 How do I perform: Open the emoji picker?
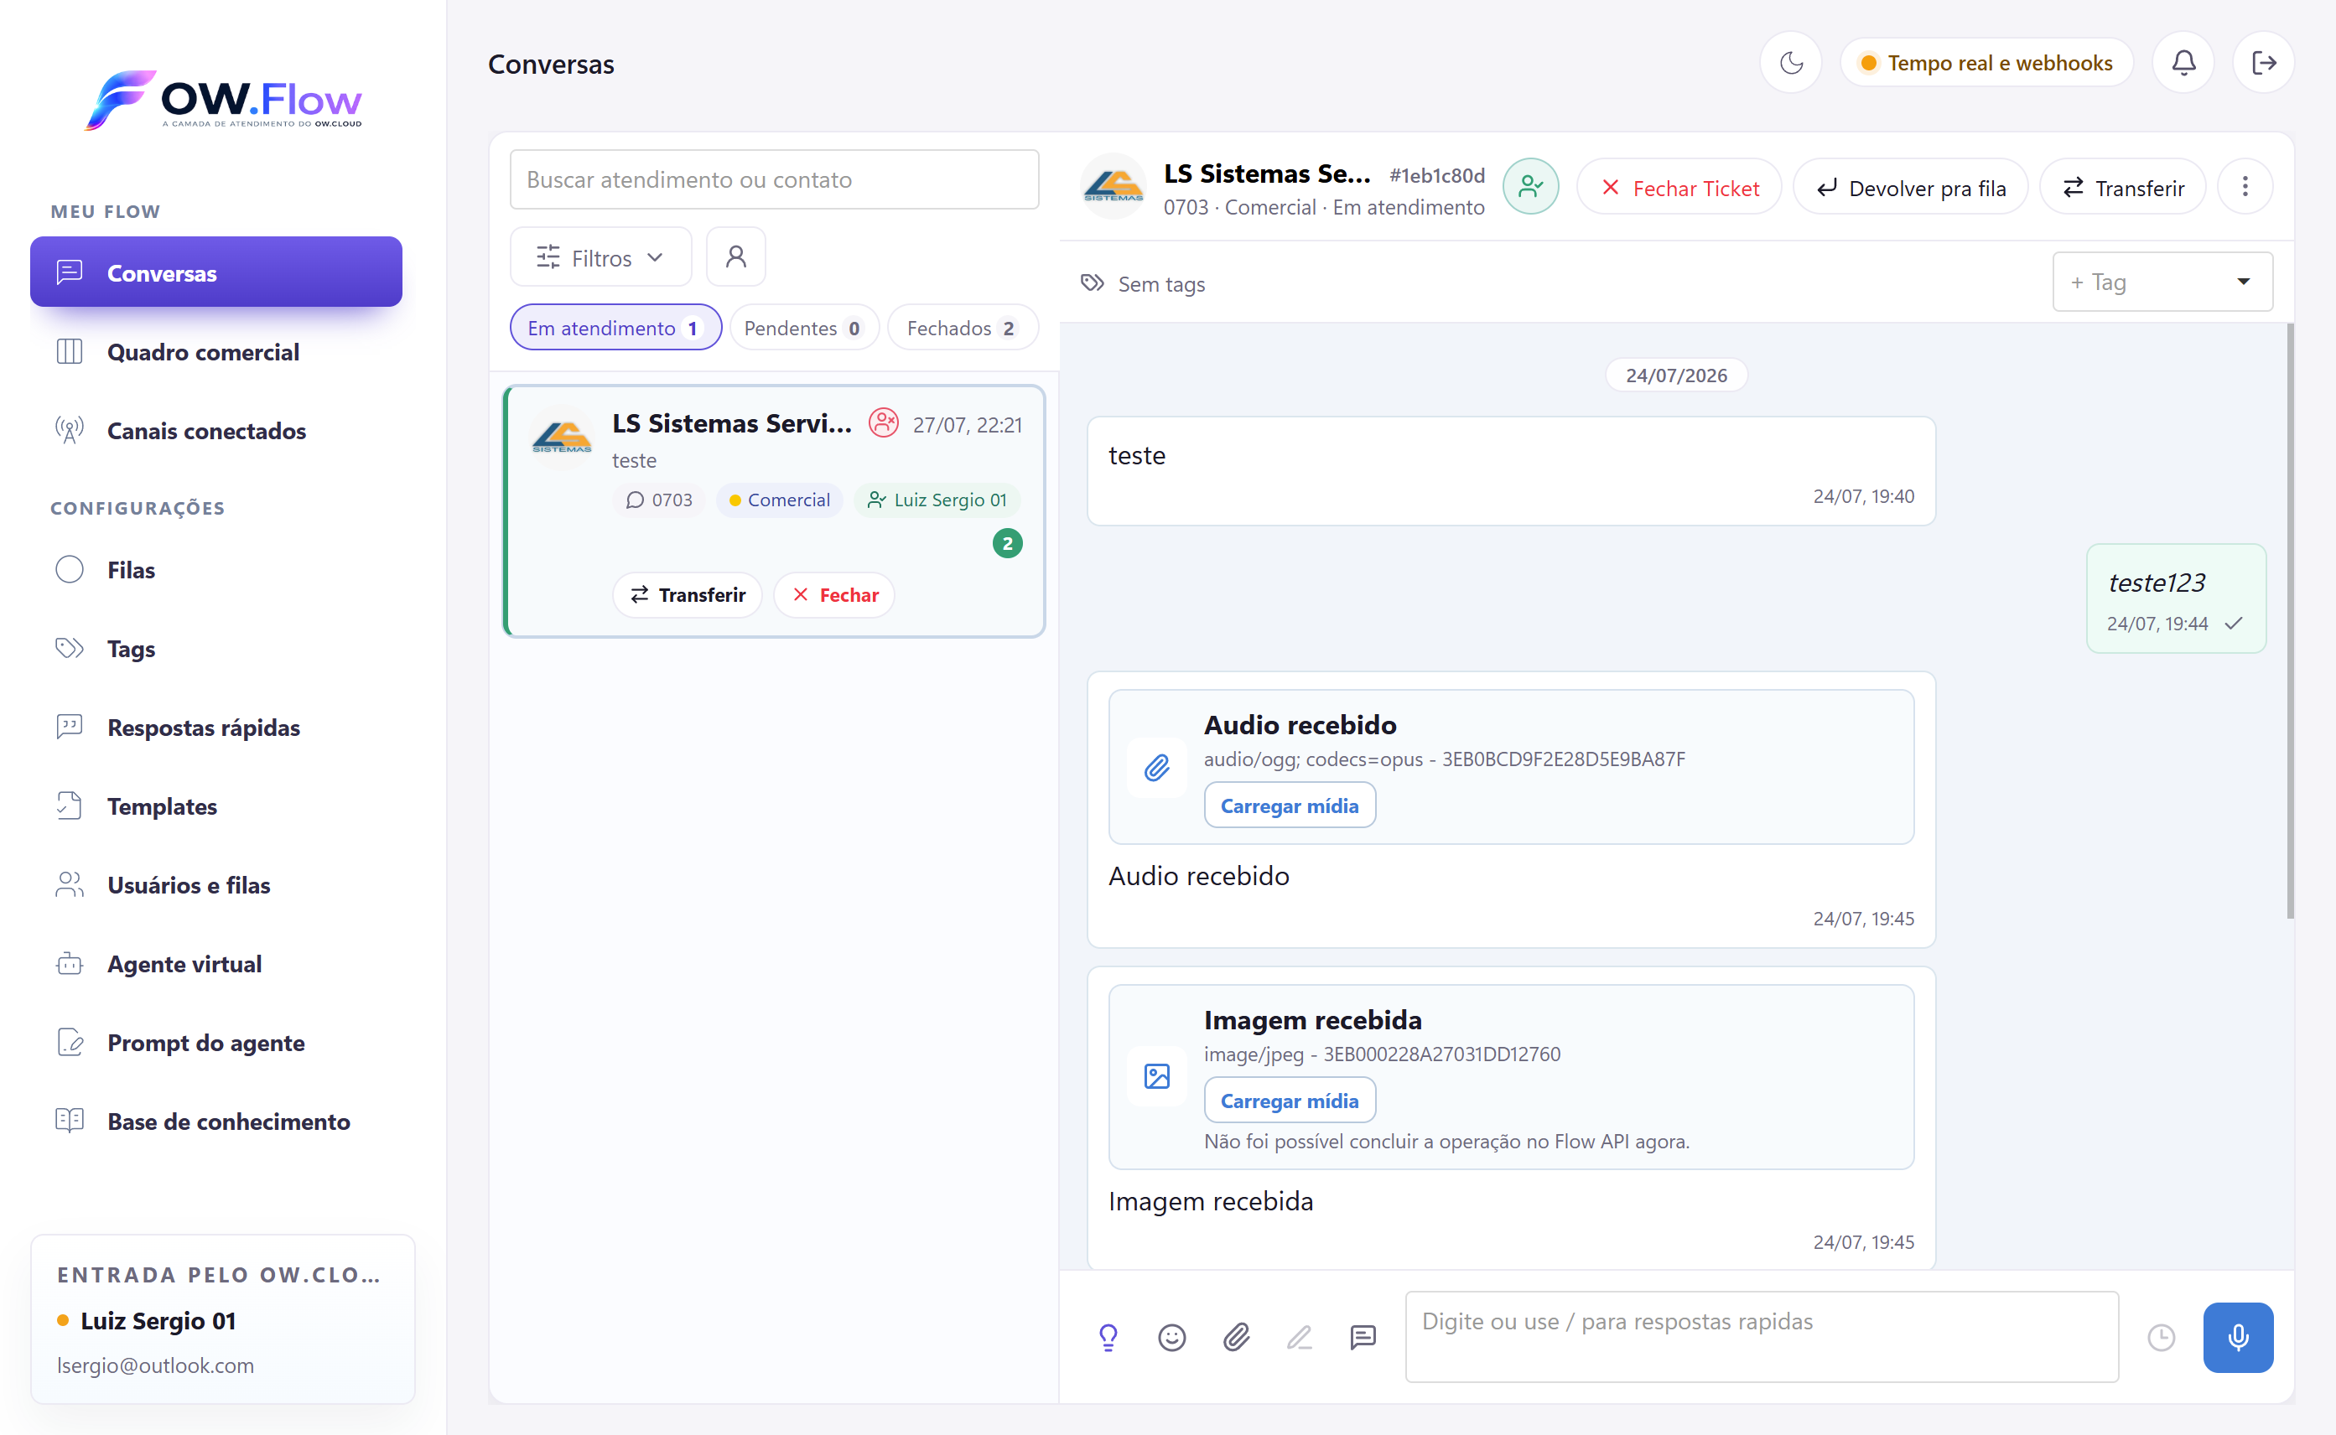pyautogui.click(x=1172, y=1337)
